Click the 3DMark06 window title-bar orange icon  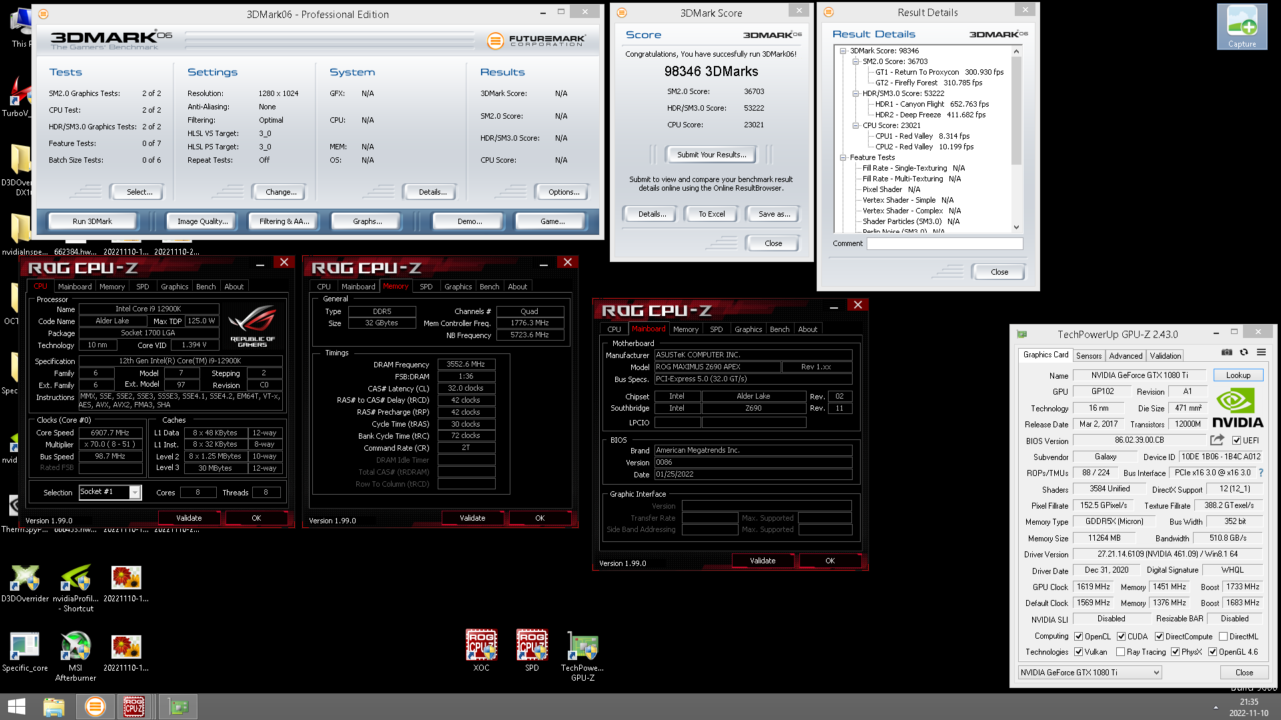(x=43, y=14)
